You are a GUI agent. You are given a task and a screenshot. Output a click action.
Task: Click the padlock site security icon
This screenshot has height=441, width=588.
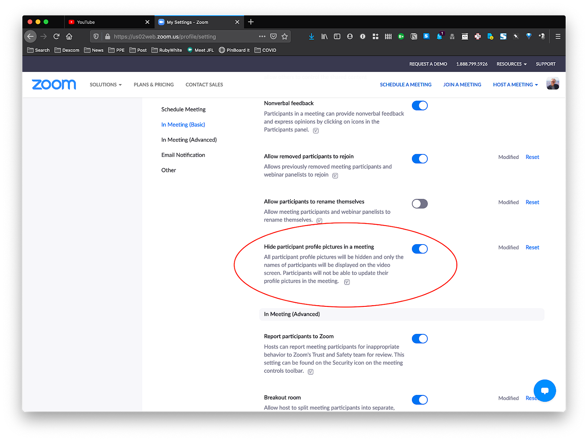click(x=107, y=36)
